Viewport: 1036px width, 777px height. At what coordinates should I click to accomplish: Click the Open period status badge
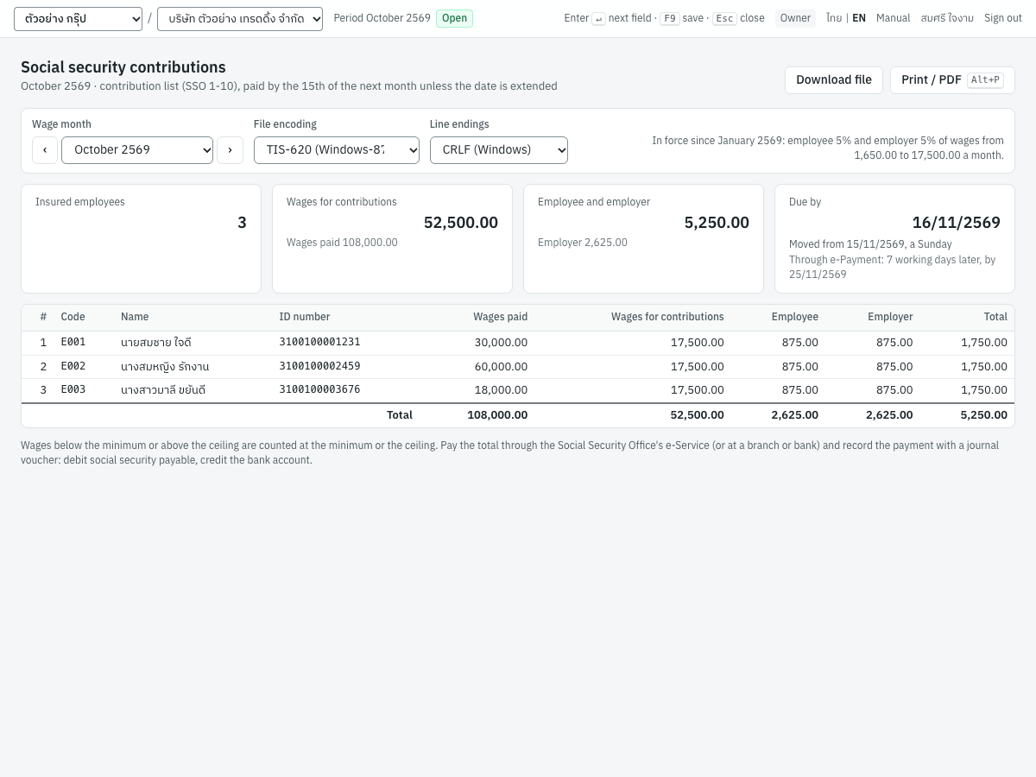click(x=454, y=18)
